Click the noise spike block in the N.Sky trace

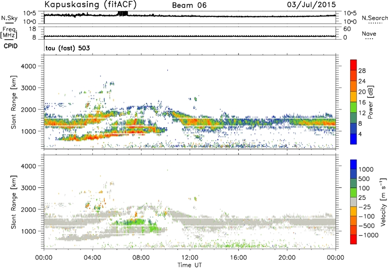point(123,14)
